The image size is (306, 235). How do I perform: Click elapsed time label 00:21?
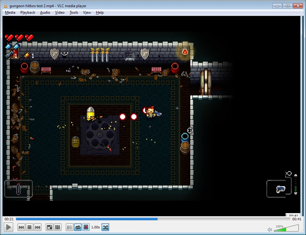click(9, 219)
